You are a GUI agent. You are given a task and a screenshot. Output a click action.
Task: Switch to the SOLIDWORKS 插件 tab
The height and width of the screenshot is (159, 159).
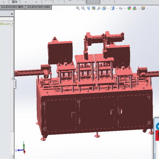tap(12, 7)
